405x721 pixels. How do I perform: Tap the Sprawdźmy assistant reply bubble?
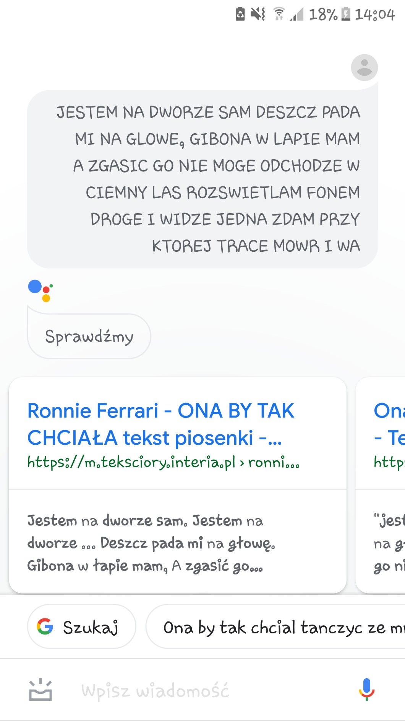89,336
